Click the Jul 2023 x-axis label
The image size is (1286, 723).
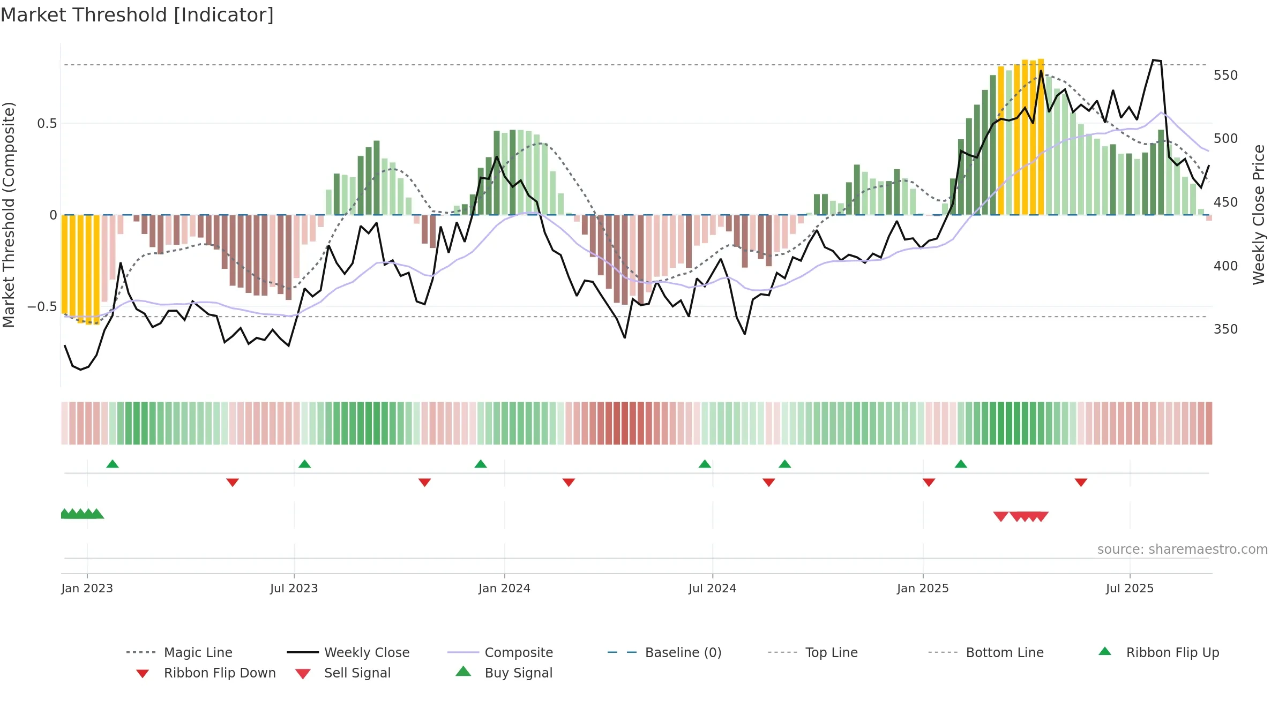294,589
